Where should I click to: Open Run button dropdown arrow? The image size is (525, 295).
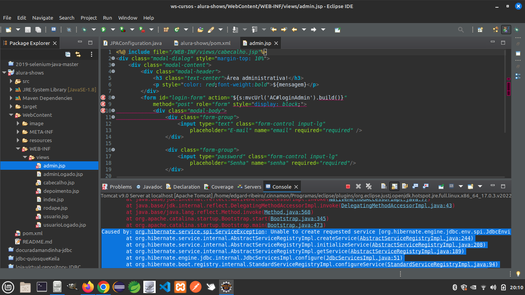(113, 30)
